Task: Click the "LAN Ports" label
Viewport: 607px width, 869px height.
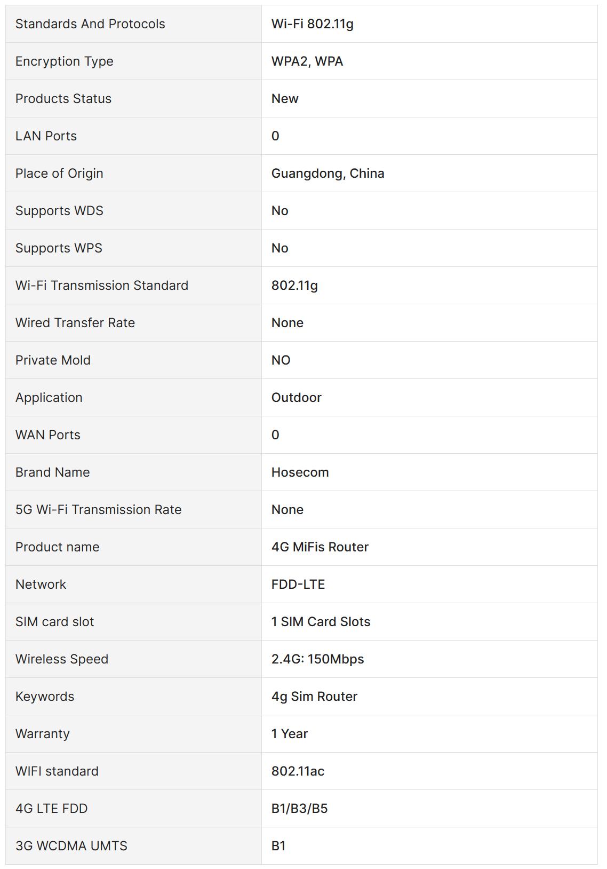Action: coord(46,136)
